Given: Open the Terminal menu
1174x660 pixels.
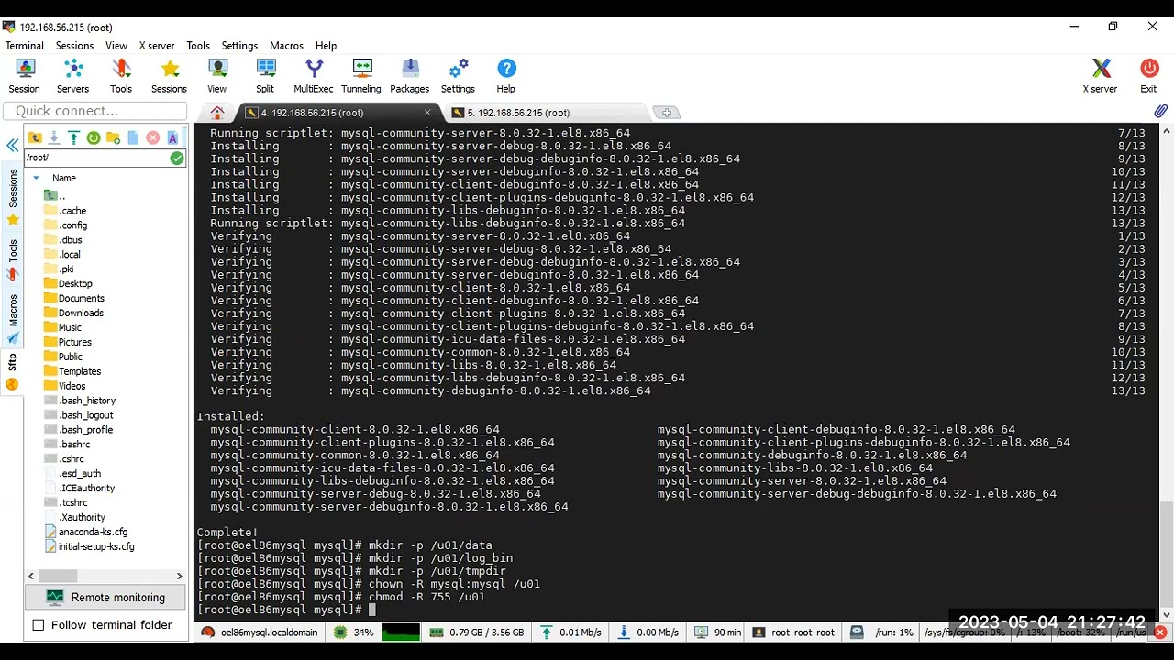Looking at the screenshot, I should tap(25, 45).
